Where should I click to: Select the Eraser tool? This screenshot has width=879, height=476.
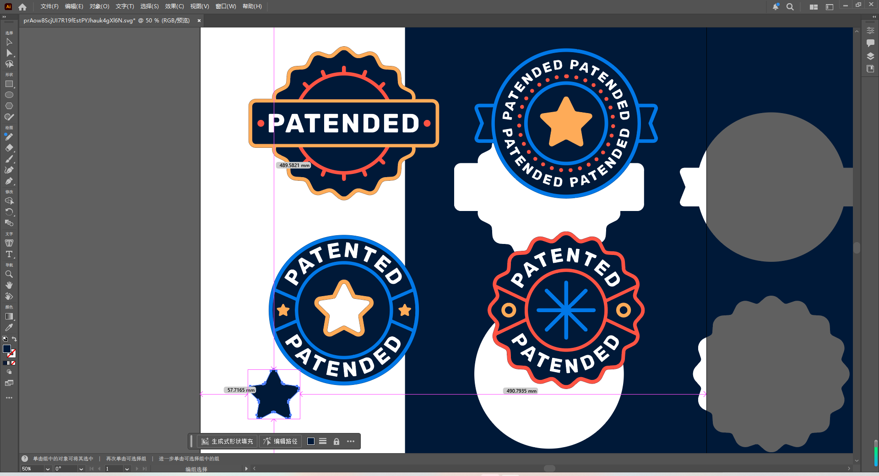9,148
